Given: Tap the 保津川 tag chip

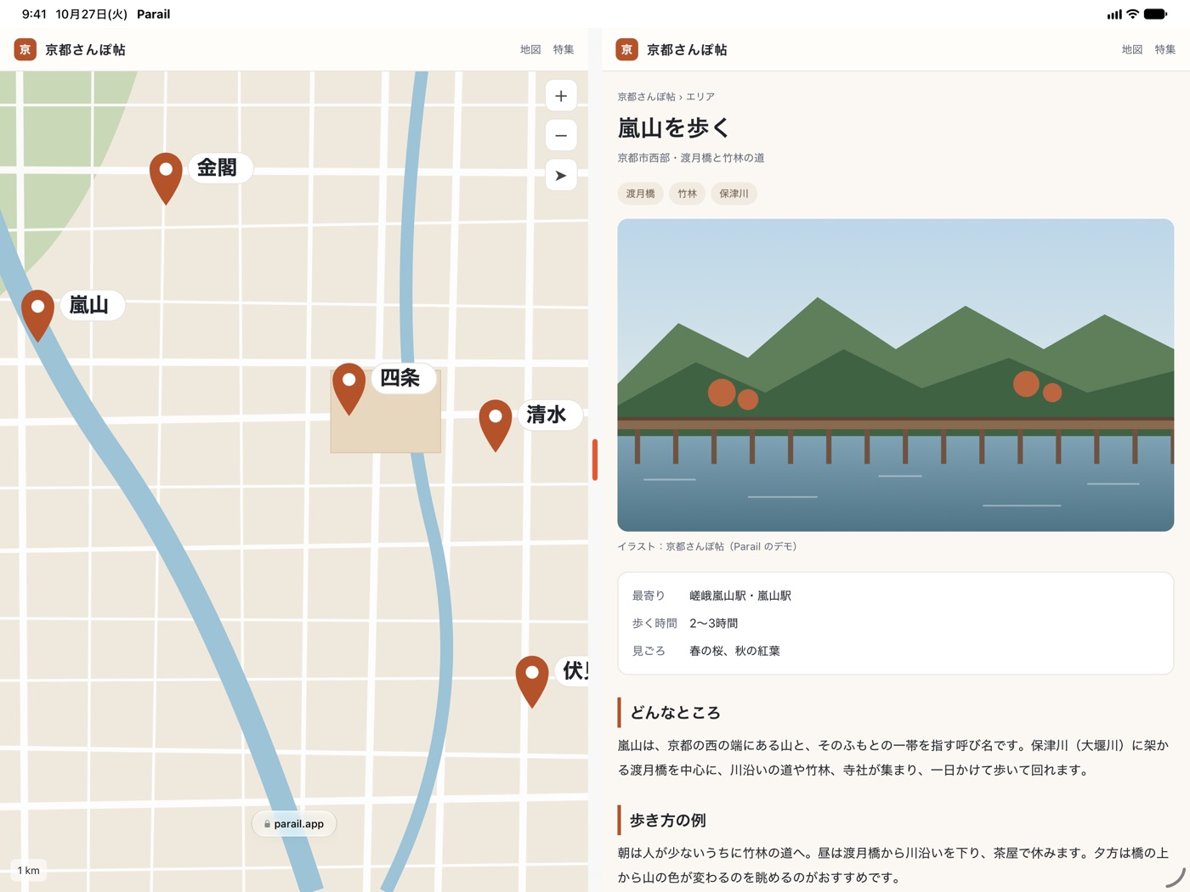Looking at the screenshot, I should click(x=734, y=194).
